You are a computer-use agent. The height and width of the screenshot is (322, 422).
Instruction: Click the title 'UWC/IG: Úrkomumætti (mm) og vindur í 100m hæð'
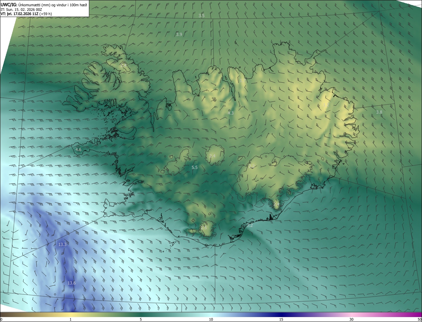pos(44,5)
